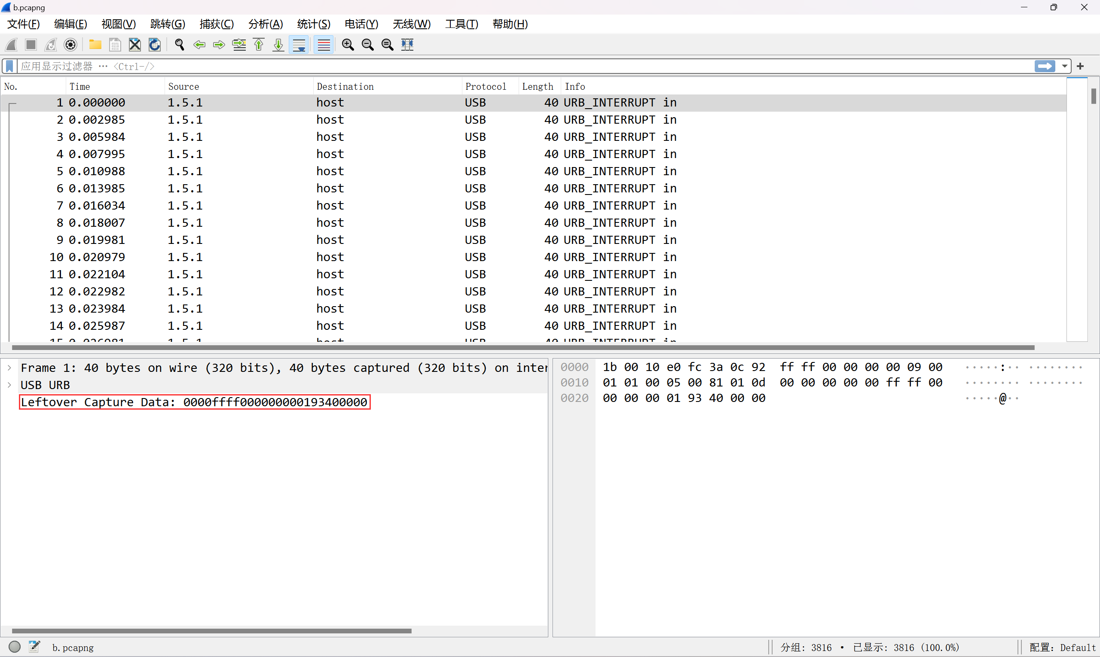
Task: Click the open capture file folder icon
Action: (95, 45)
